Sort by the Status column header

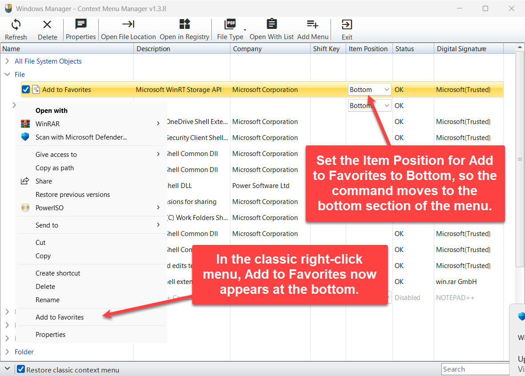(x=413, y=49)
